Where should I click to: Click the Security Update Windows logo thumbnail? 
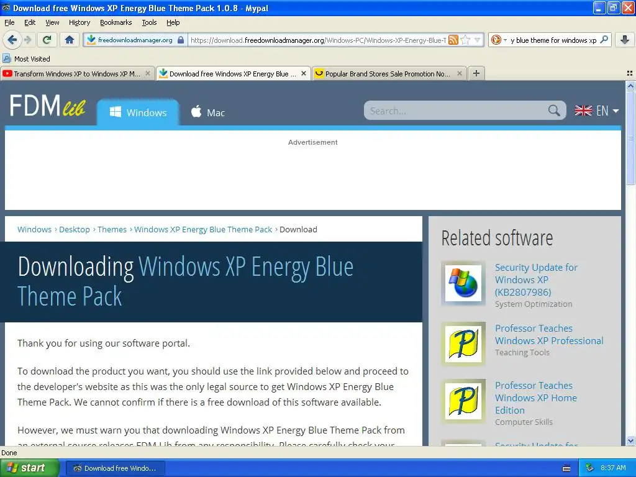463,283
